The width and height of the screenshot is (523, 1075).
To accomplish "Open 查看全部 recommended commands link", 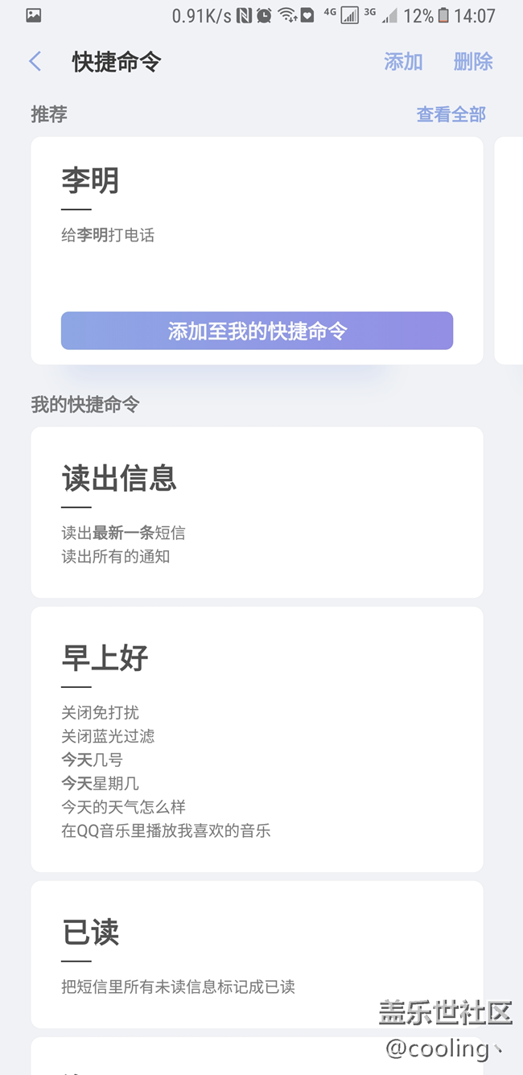I will tap(451, 114).
